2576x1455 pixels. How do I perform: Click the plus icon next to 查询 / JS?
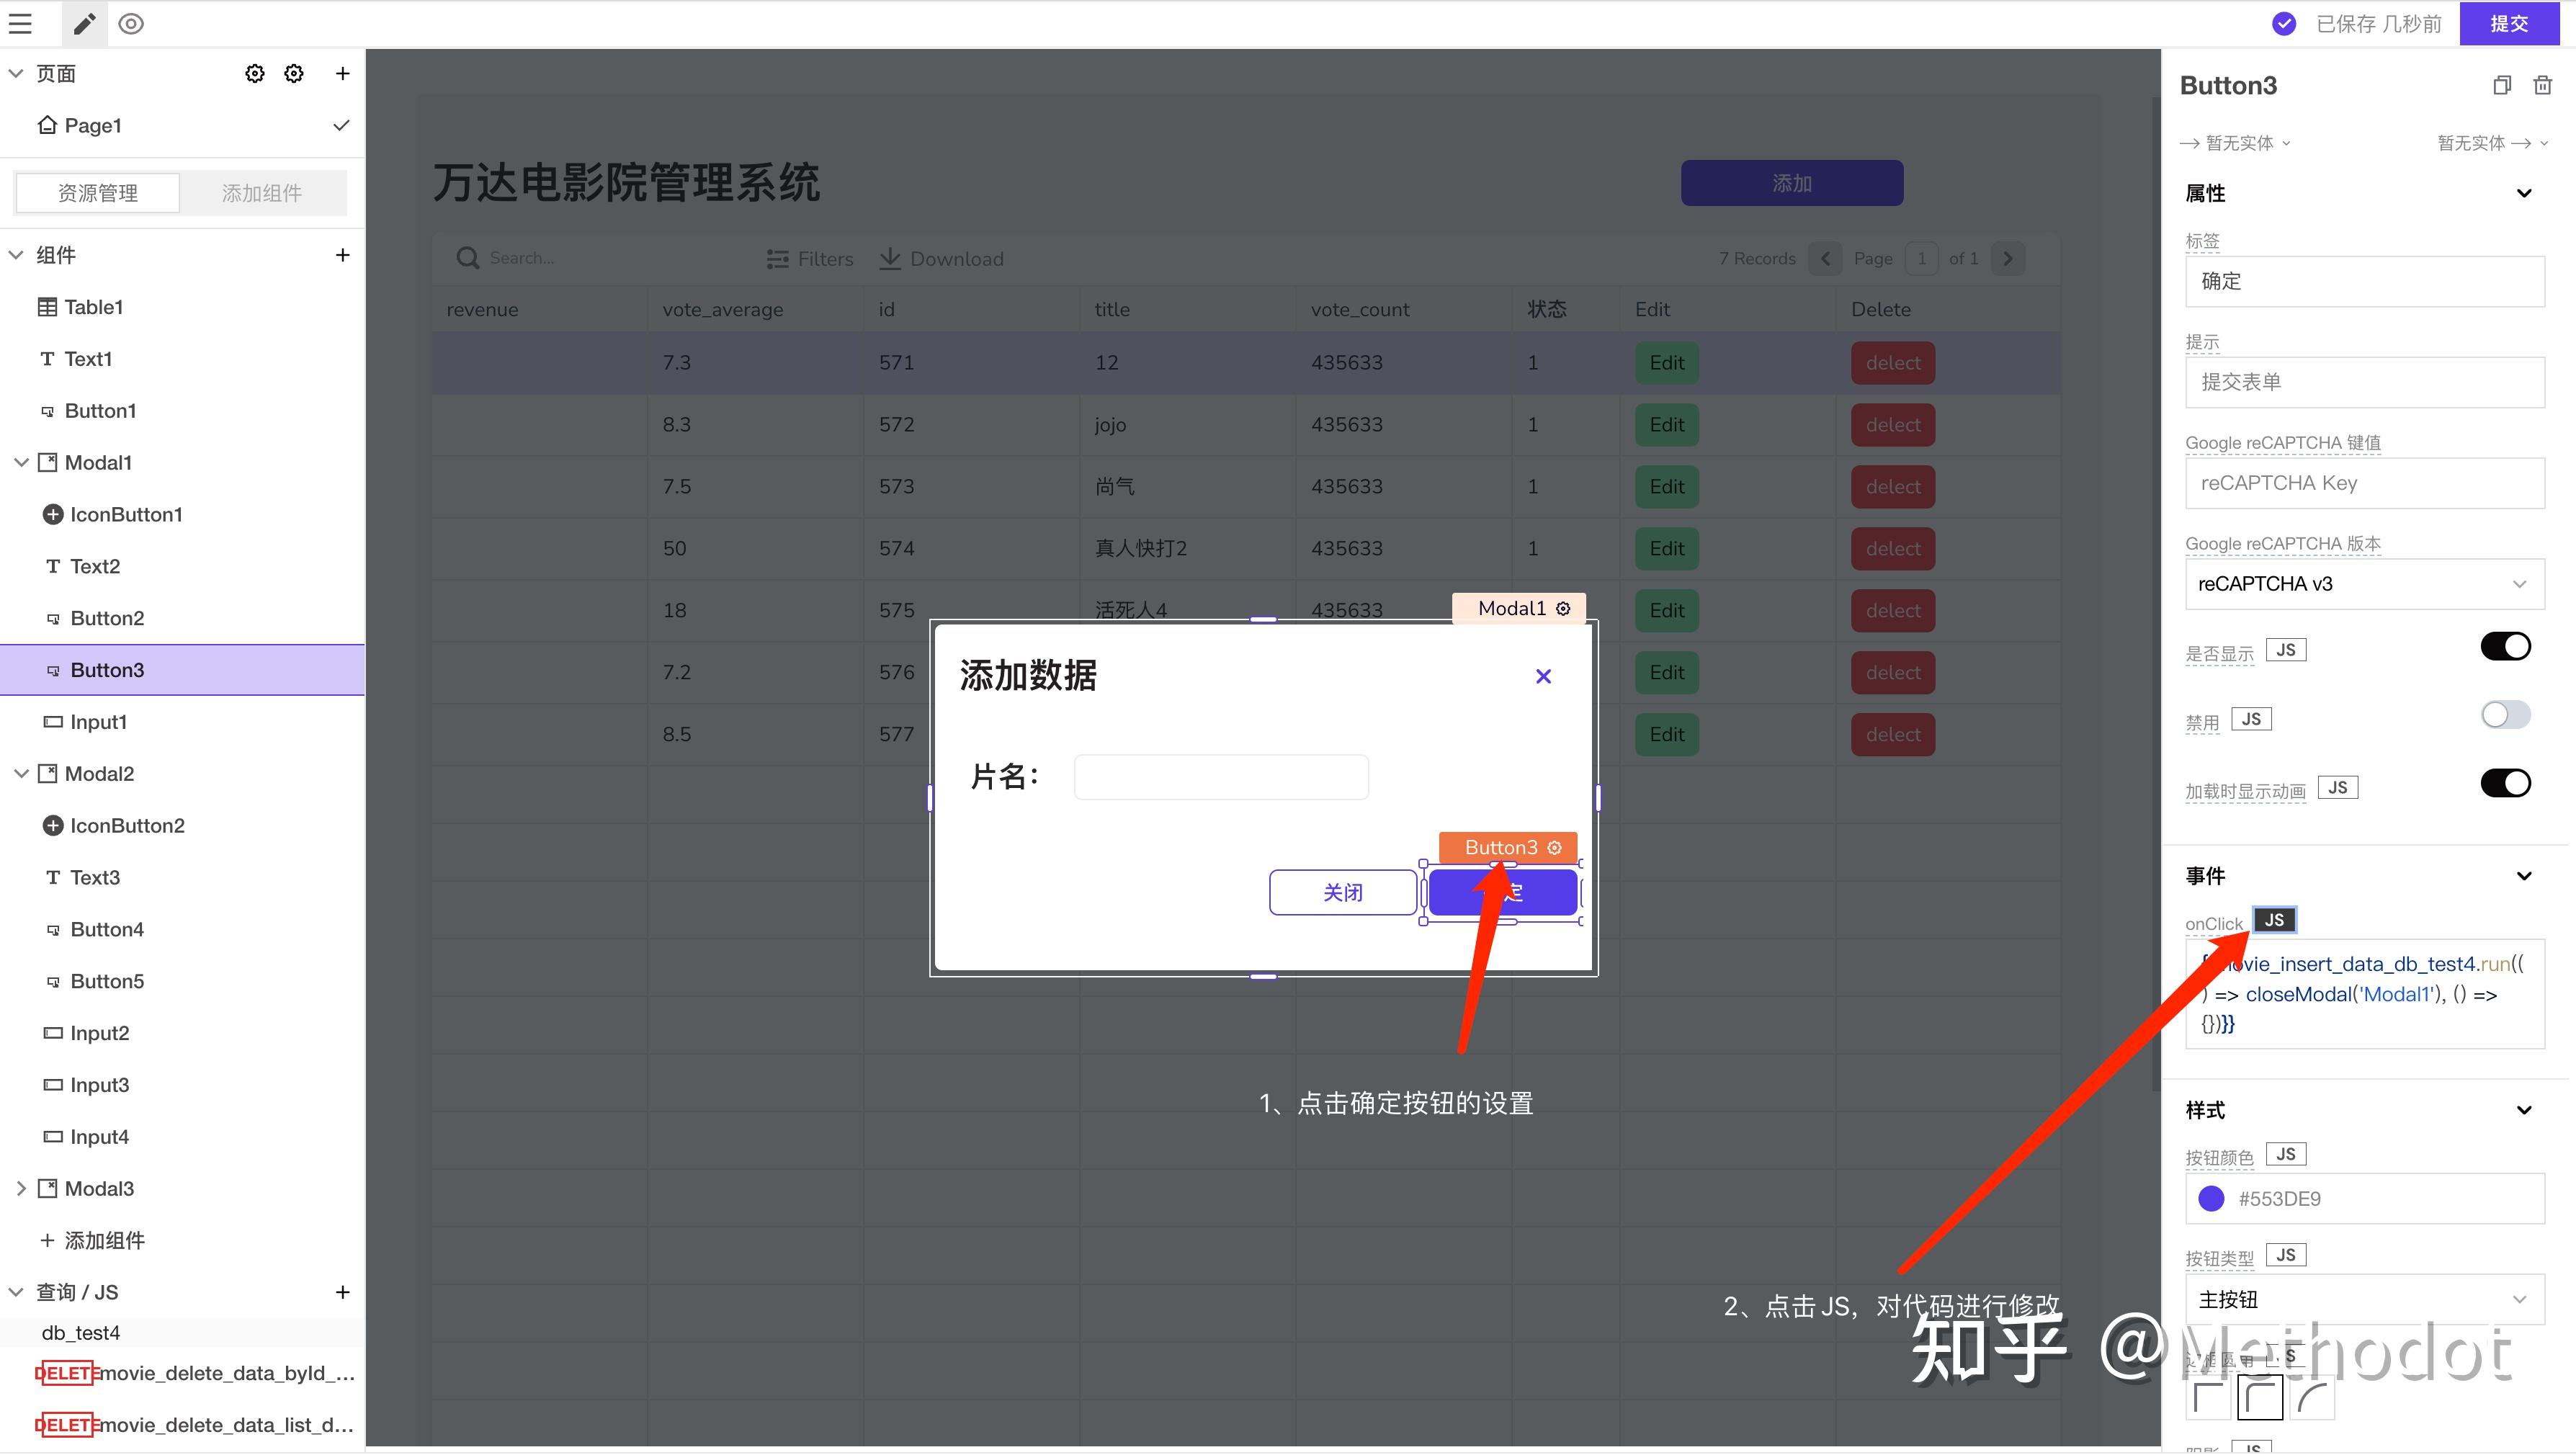coord(342,1292)
